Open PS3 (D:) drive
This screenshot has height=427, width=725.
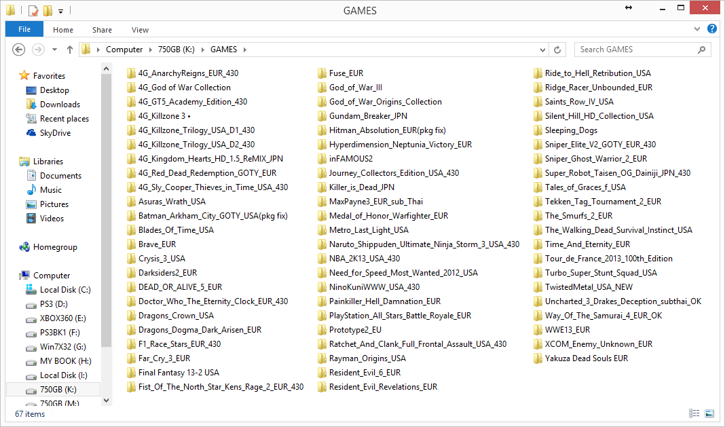coord(54,304)
